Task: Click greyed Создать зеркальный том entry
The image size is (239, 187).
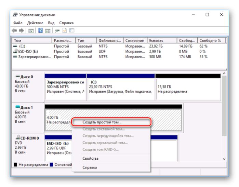Action: (111, 143)
